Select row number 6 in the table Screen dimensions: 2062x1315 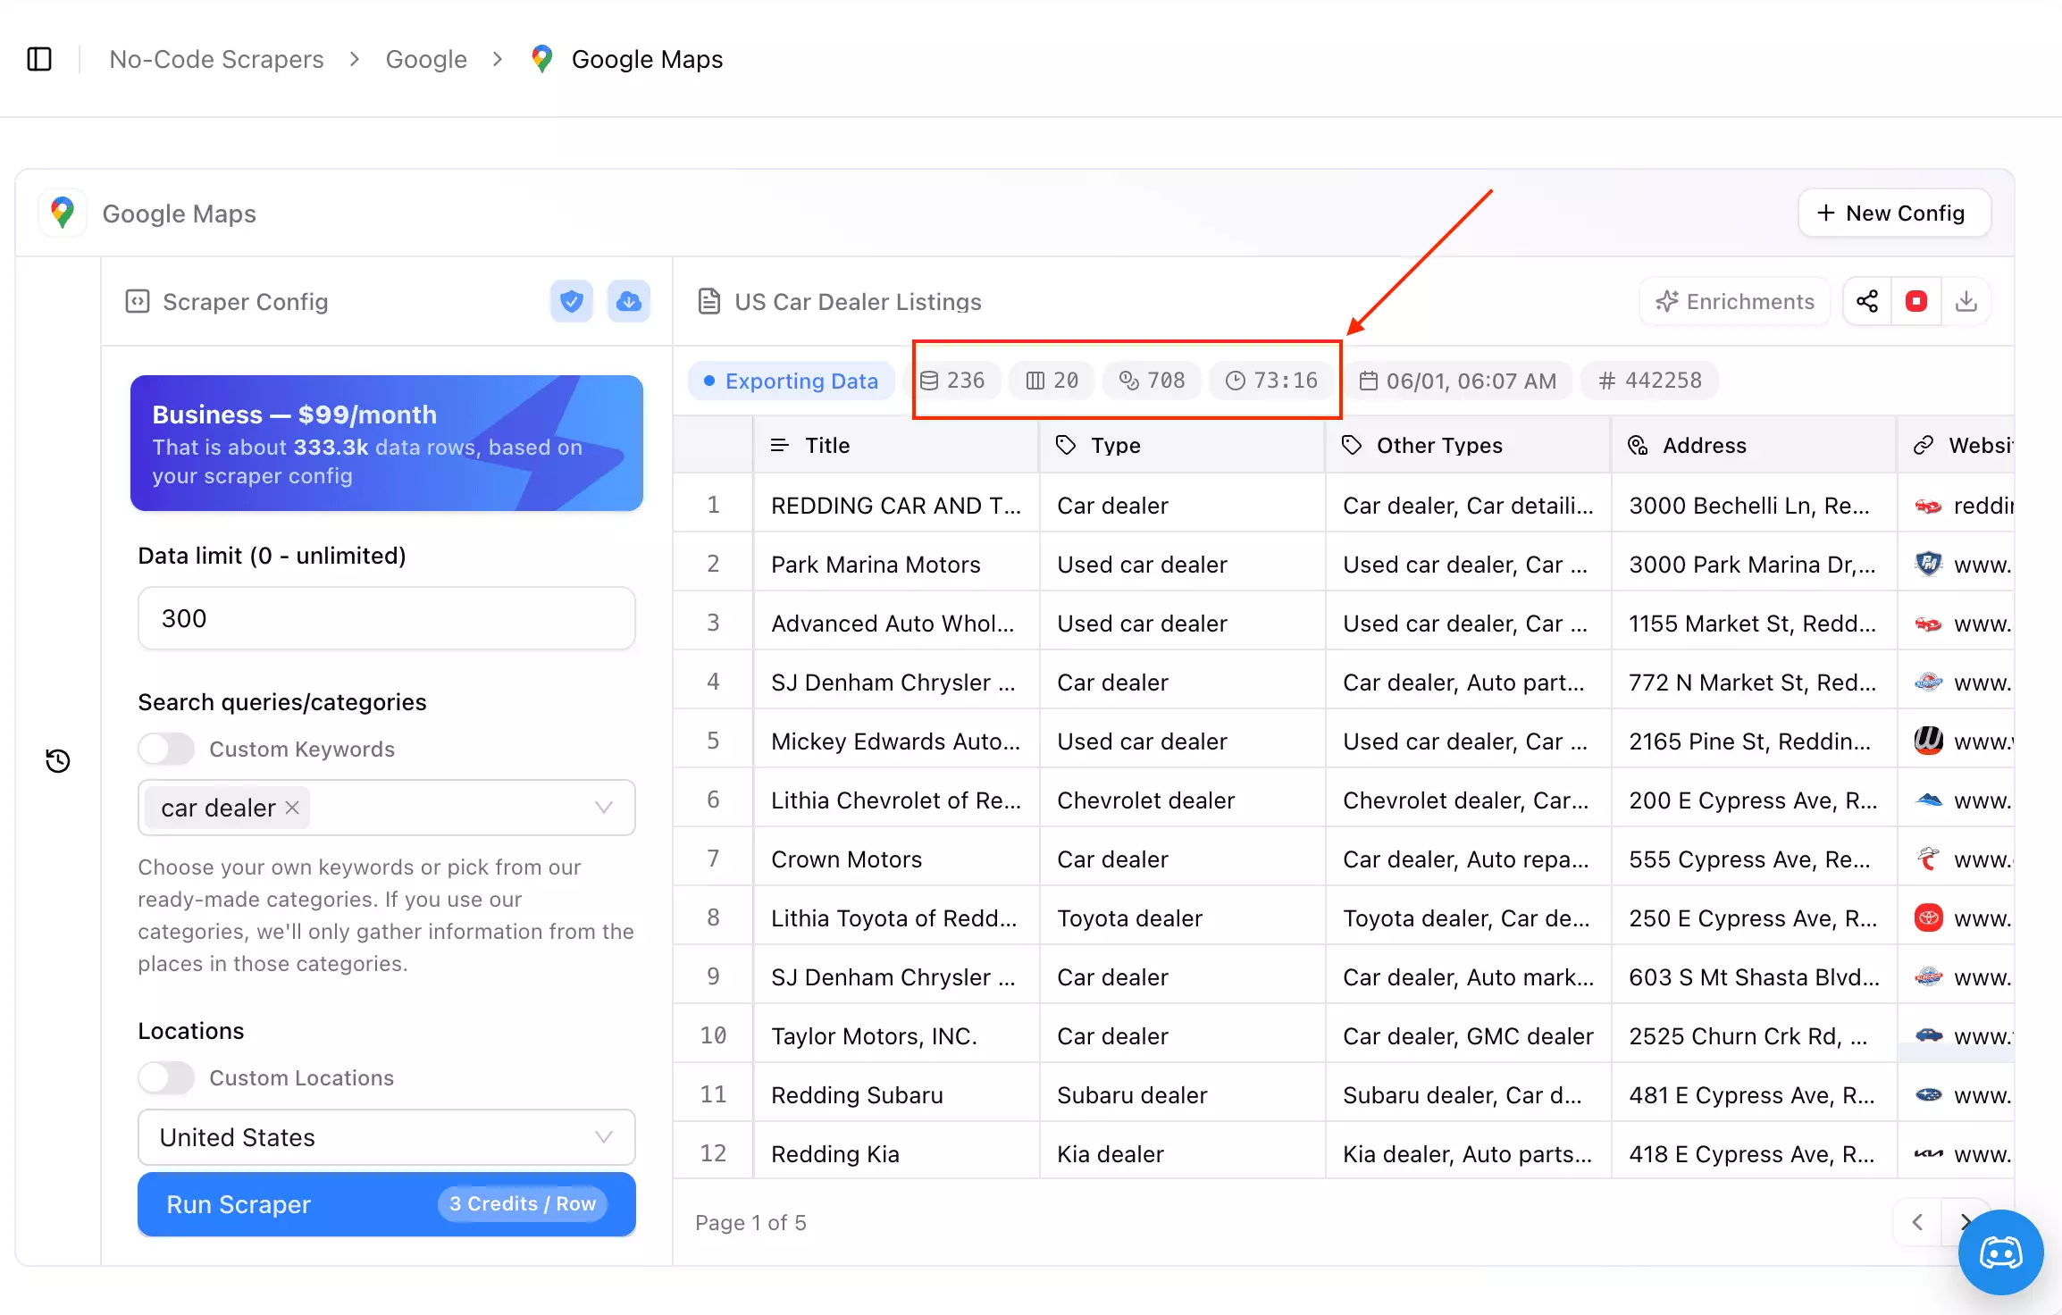713,800
